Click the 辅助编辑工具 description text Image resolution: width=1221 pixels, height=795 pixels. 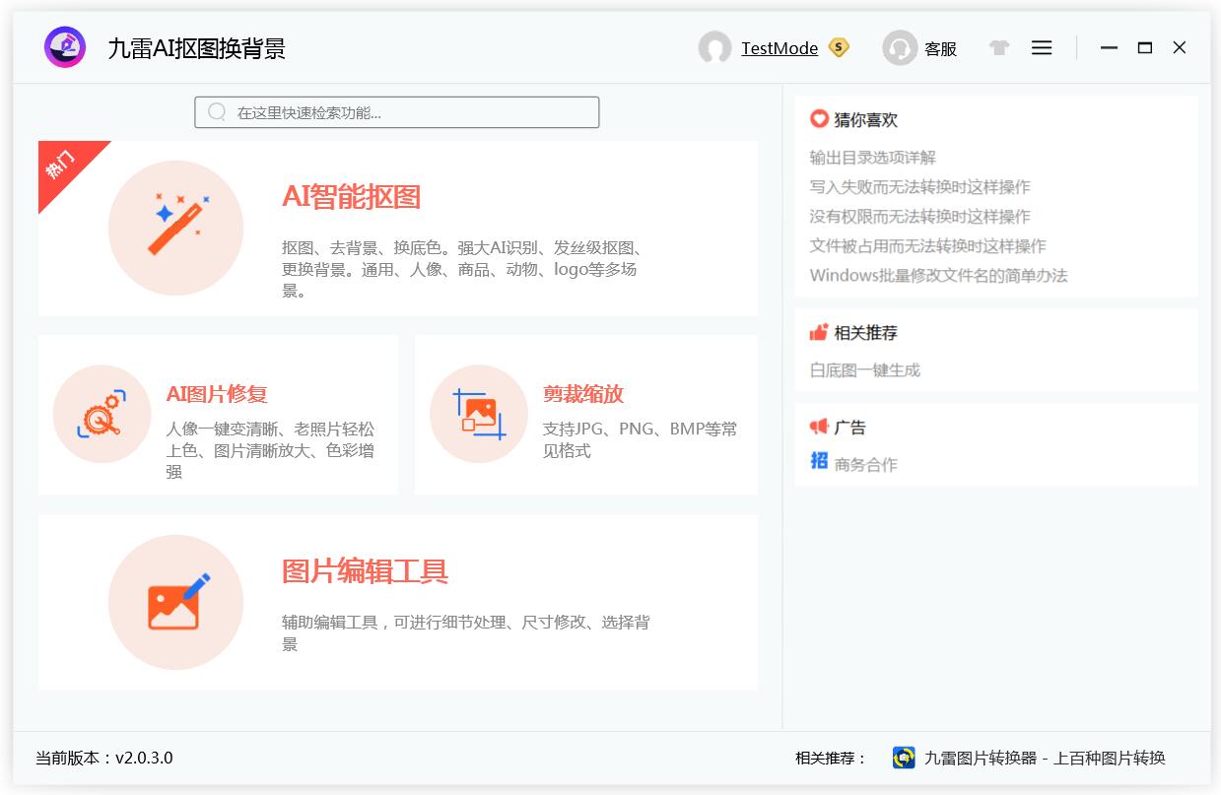point(465,633)
